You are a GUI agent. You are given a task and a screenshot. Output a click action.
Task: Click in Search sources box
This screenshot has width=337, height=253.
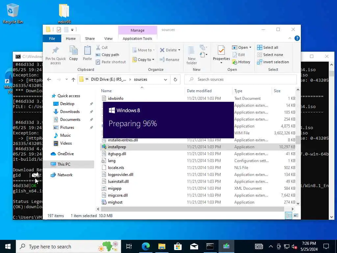click(x=241, y=79)
